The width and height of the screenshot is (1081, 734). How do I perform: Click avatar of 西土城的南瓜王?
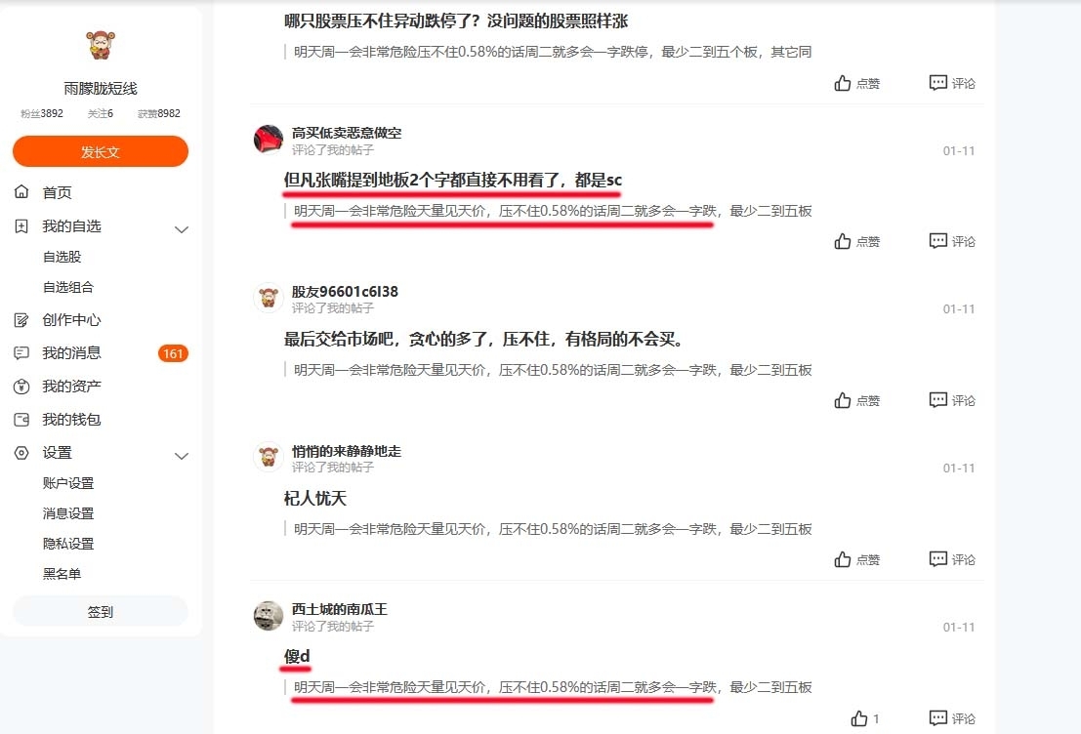point(269,616)
